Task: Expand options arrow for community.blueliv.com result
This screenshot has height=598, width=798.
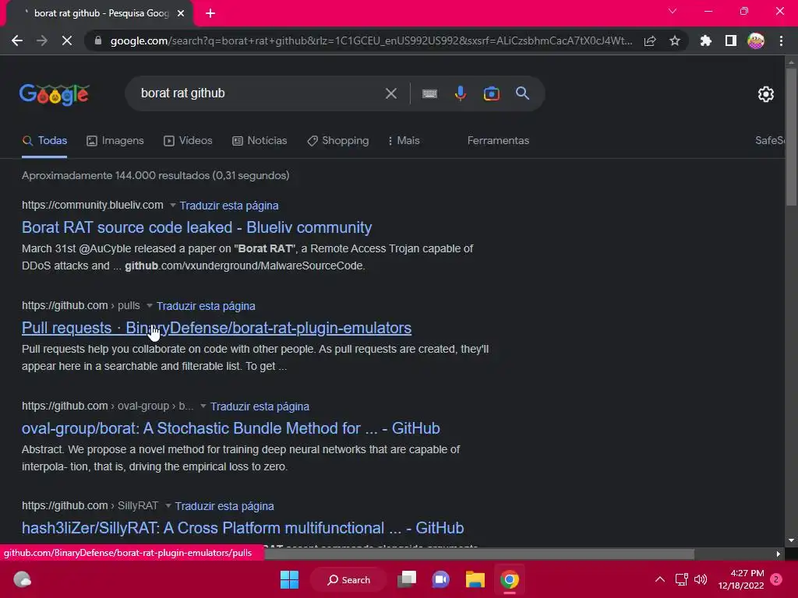Action: [172, 206]
